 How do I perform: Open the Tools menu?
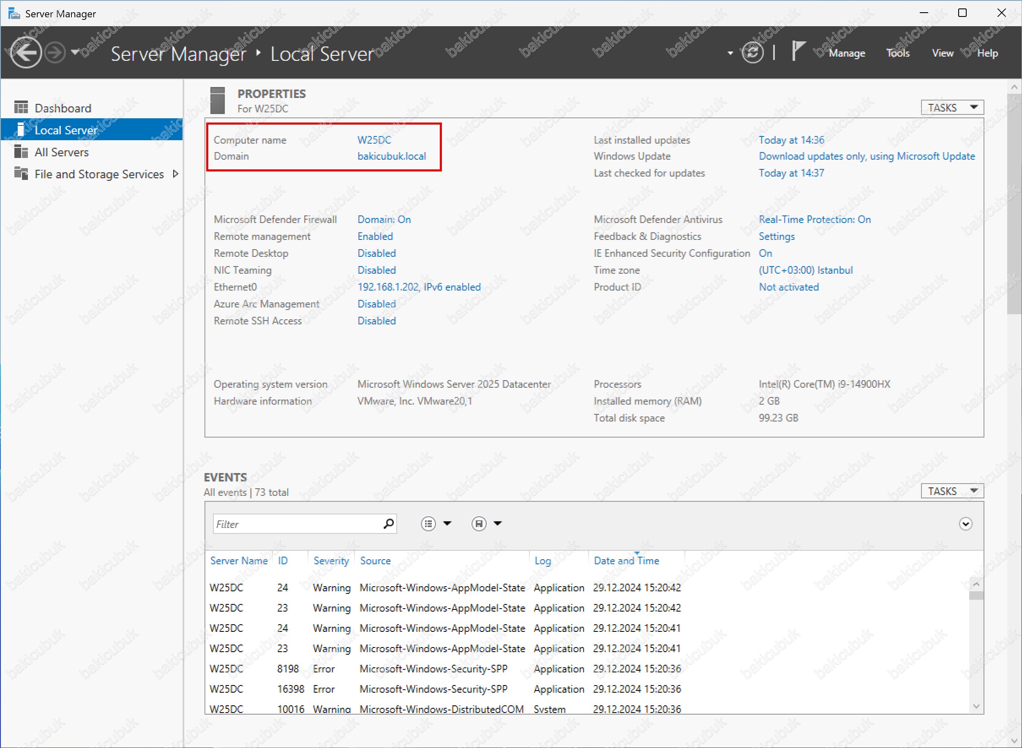pyautogui.click(x=897, y=53)
